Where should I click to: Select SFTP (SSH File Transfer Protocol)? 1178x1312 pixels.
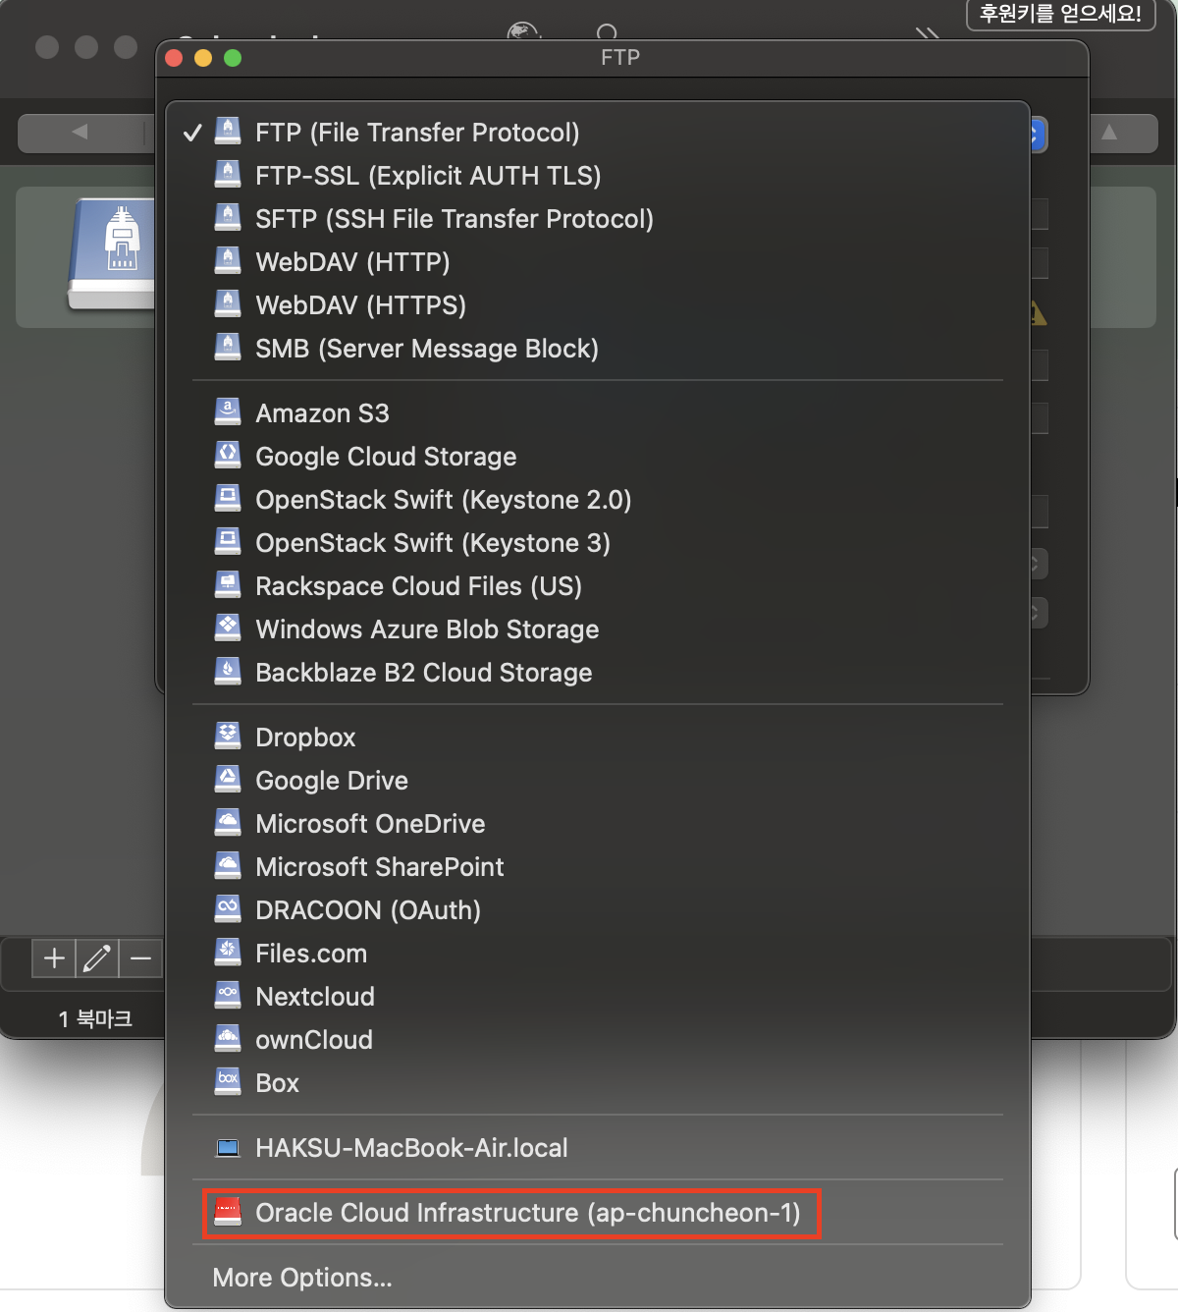point(598,219)
